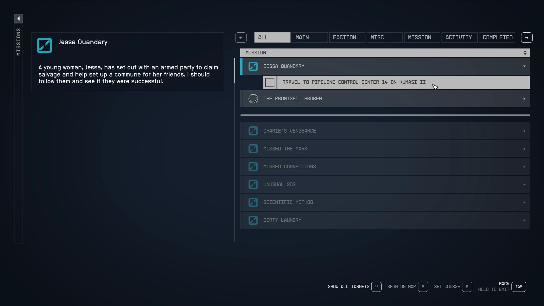
Task: Click Missed the Mark mission icon
Action: 253,149
